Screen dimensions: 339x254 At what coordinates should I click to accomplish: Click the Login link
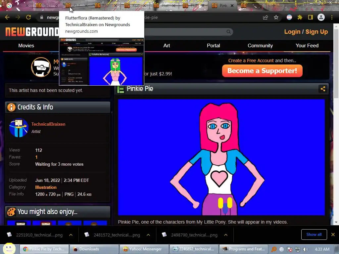[292, 32]
